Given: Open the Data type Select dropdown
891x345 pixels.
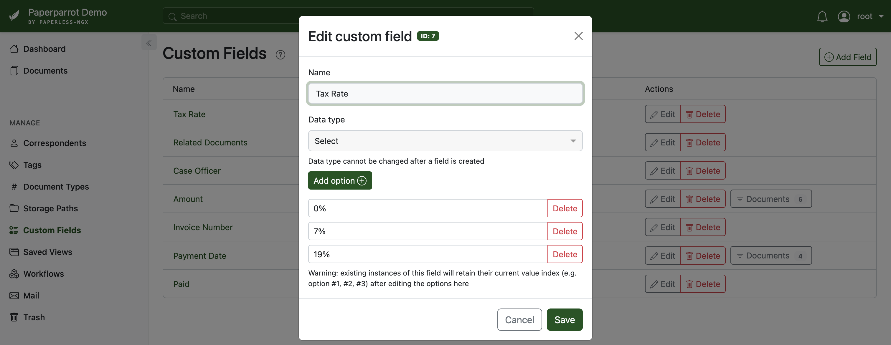Looking at the screenshot, I should coord(445,141).
